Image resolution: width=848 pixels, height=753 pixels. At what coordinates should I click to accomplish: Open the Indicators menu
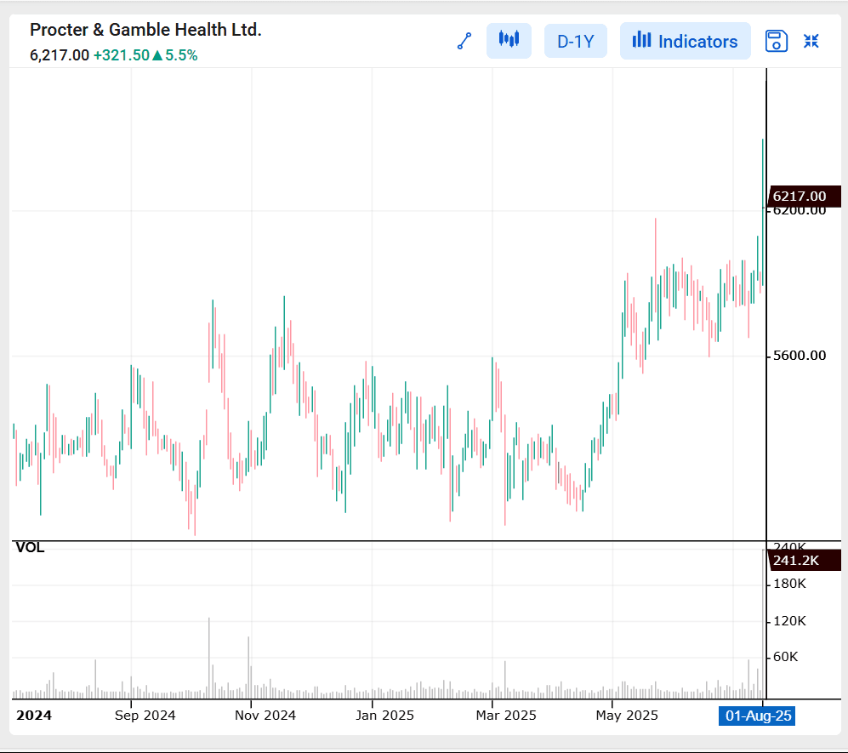[685, 41]
